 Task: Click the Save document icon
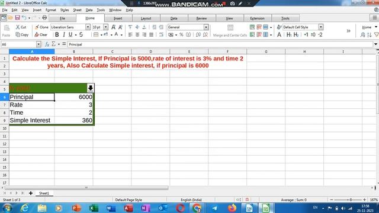[x=17, y=18]
